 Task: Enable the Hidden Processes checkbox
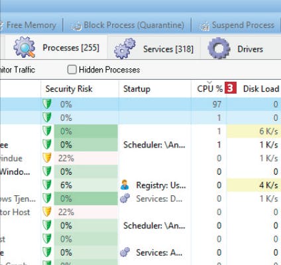point(72,70)
